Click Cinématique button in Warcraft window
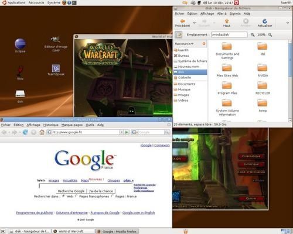Image resolution: width=293 pixels, height=234 pixels. pos(251,156)
